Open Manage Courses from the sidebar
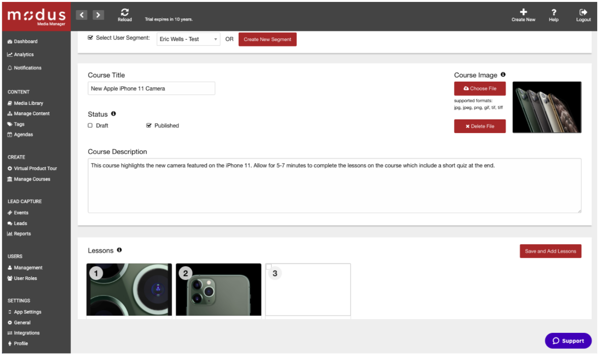 coord(32,179)
